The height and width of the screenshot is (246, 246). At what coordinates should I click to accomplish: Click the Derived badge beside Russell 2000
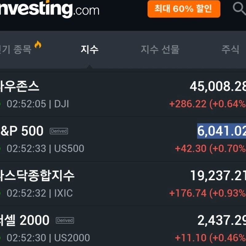65,220
